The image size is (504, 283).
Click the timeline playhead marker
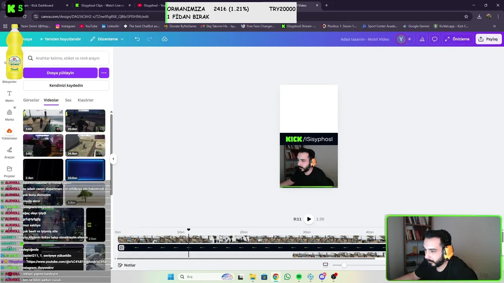click(x=189, y=230)
